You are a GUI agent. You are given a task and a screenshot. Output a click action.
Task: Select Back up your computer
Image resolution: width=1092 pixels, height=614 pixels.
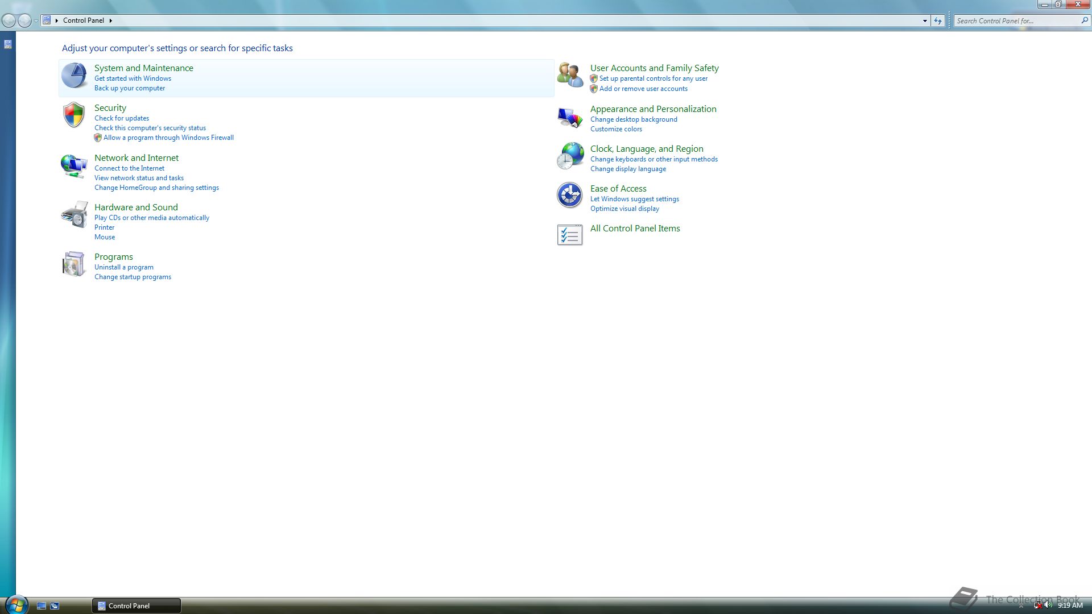tap(130, 88)
